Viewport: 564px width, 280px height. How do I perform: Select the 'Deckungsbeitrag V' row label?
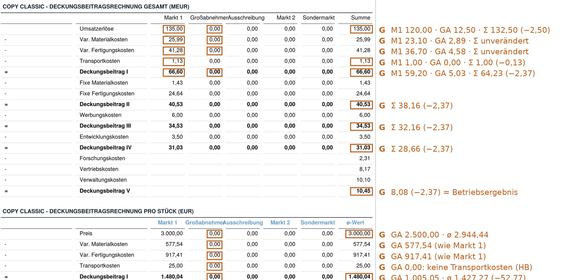point(105,191)
